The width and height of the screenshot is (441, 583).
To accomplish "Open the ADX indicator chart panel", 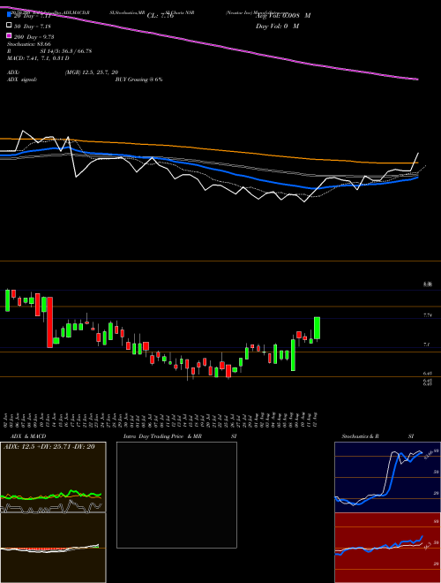I will 53,477.
